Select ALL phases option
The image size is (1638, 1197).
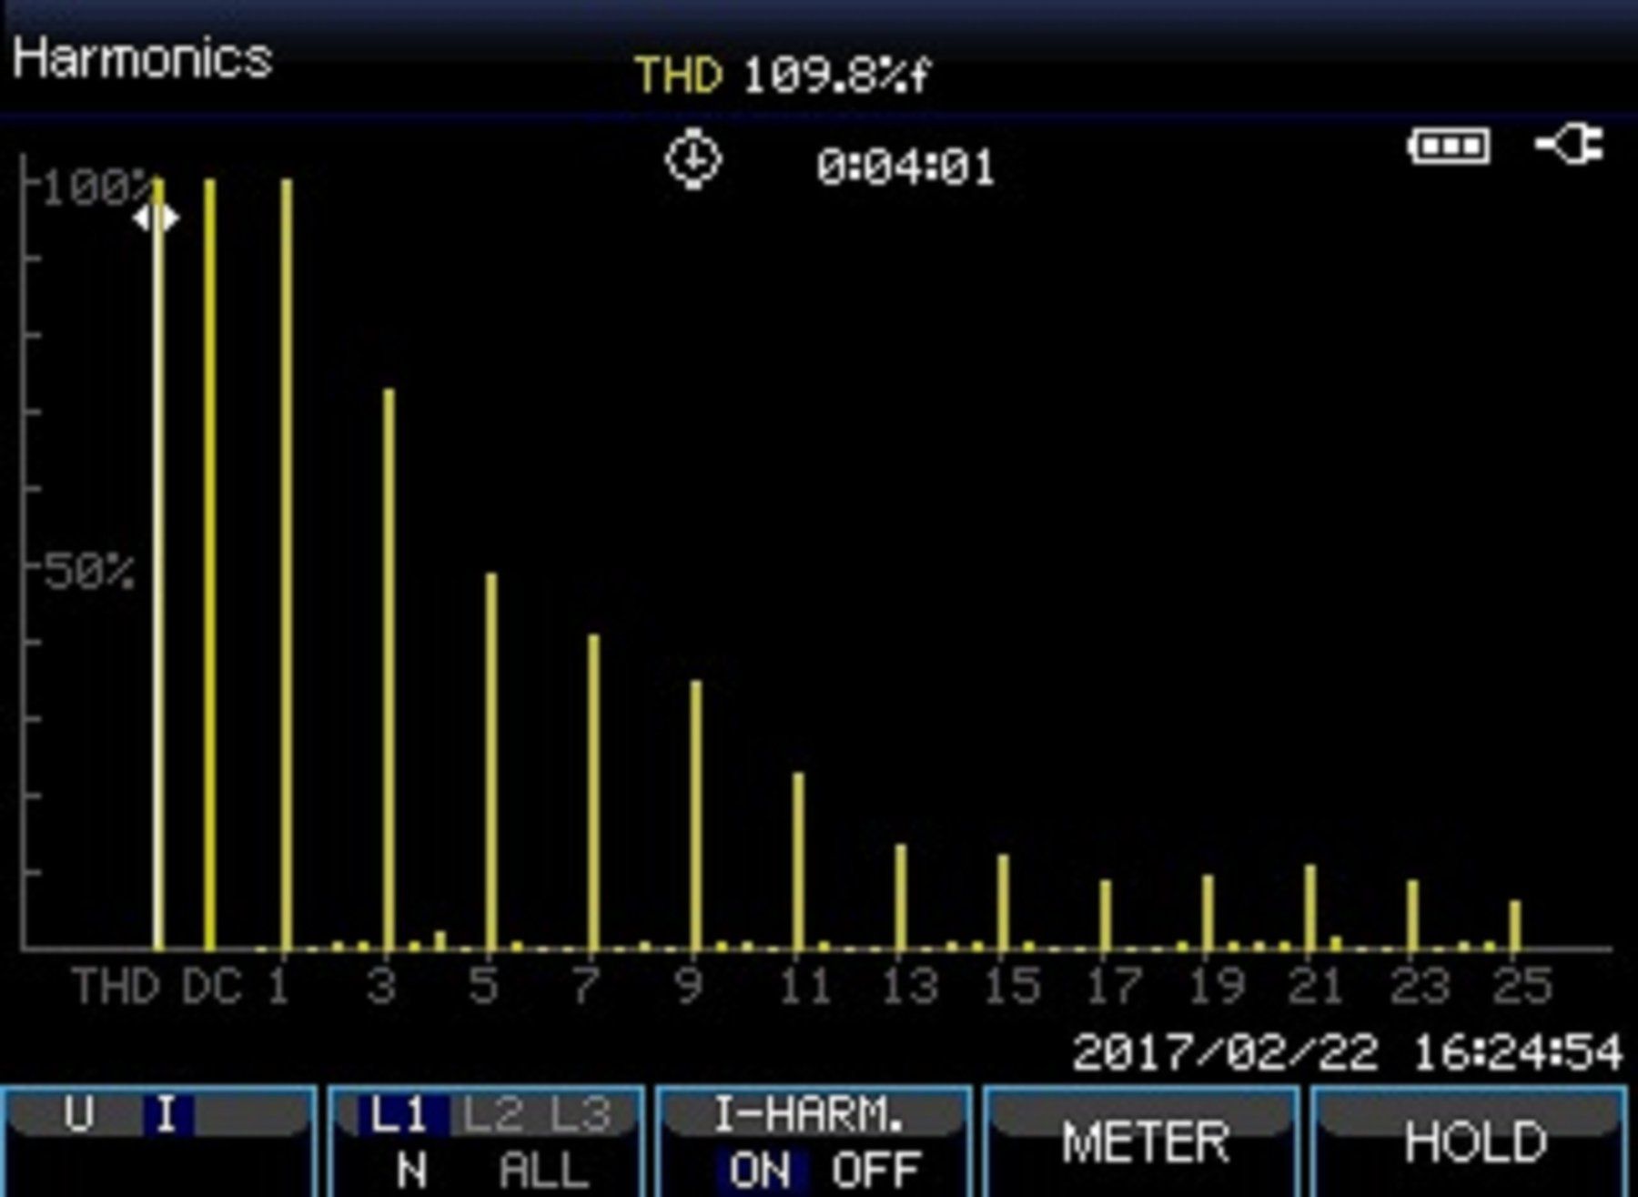[543, 1170]
